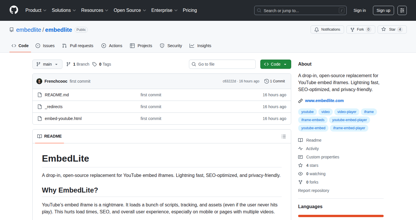Image resolution: width=416 pixels, height=220 pixels.
Task: Visit www.embedlite.com website link
Action: click(x=324, y=101)
